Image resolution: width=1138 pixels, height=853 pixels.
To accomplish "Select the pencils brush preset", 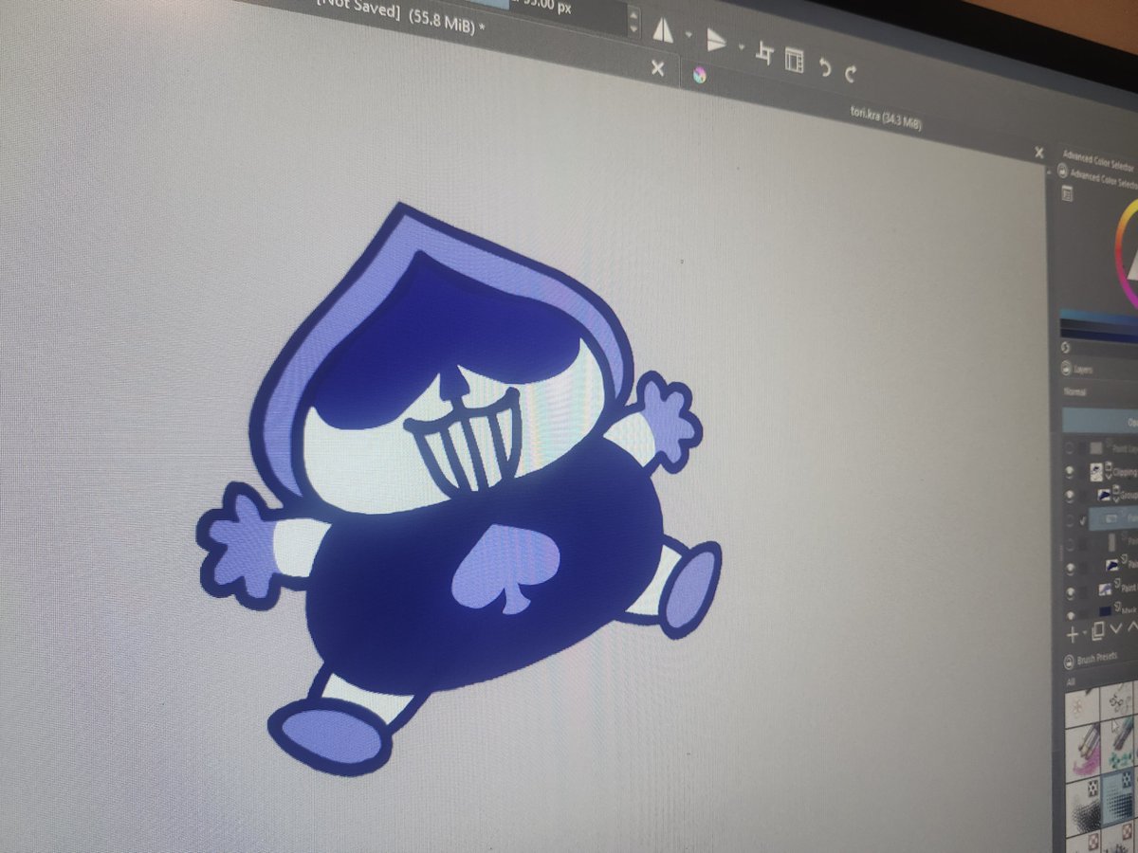I will tap(1083, 753).
